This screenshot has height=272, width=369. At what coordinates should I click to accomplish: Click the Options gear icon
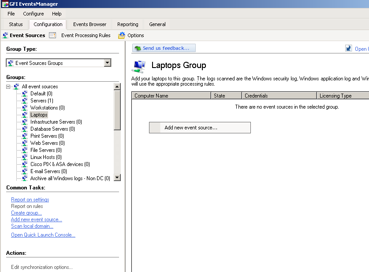tap(122, 35)
